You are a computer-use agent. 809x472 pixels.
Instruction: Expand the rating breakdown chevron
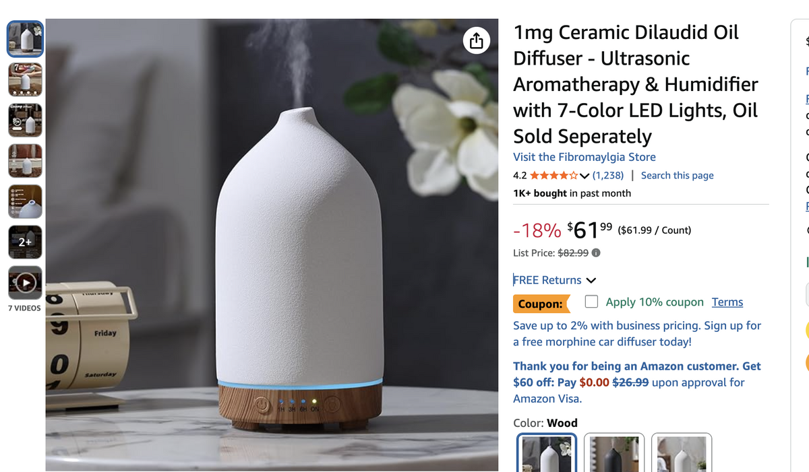585,176
